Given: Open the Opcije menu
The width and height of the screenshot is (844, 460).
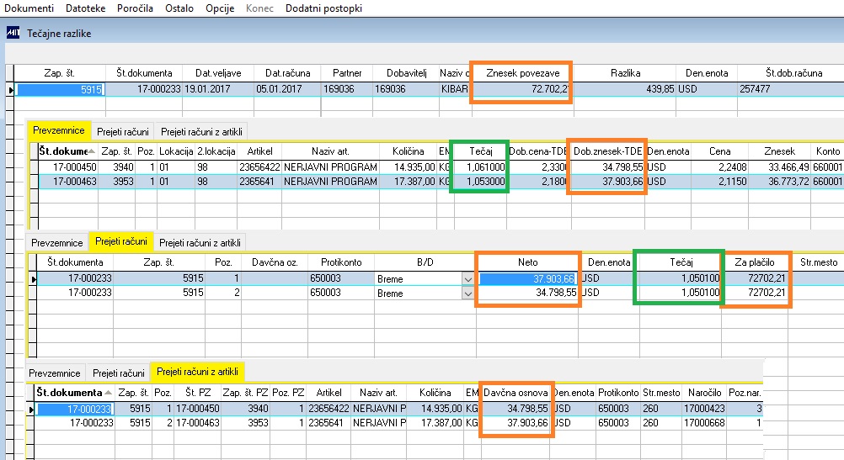Looking at the screenshot, I should (220, 8).
